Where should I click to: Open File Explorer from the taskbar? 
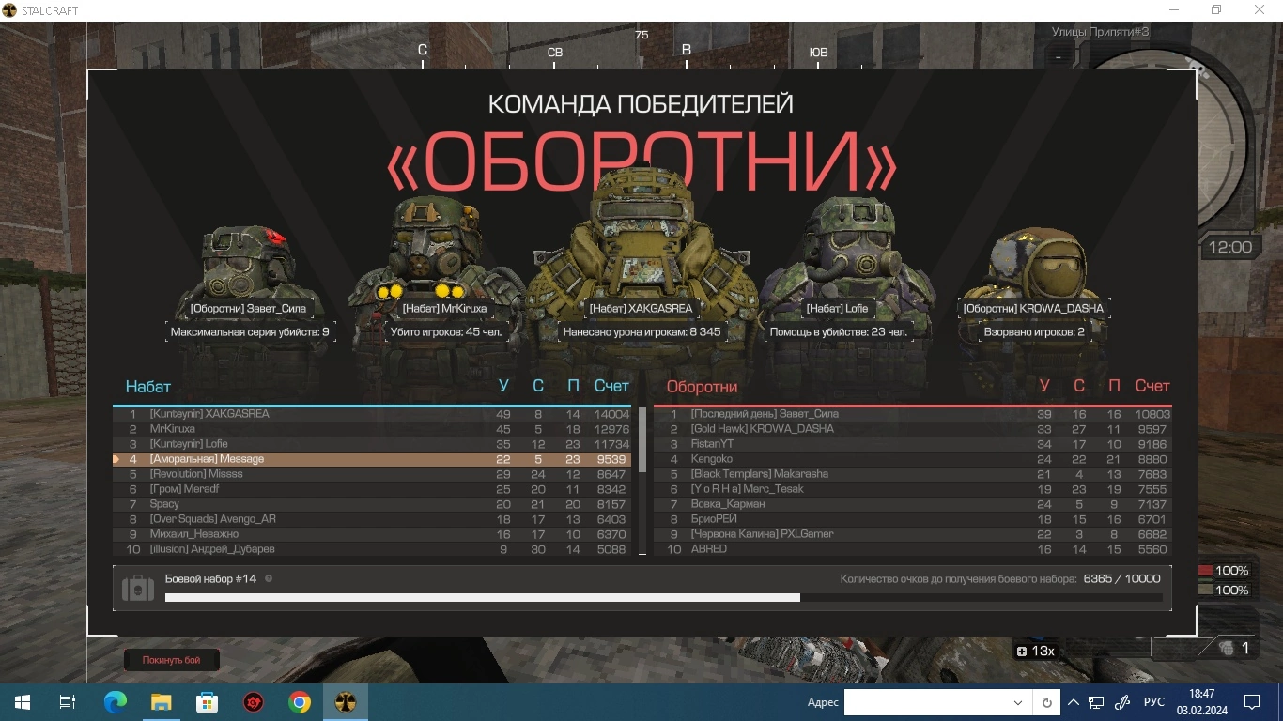point(161,702)
